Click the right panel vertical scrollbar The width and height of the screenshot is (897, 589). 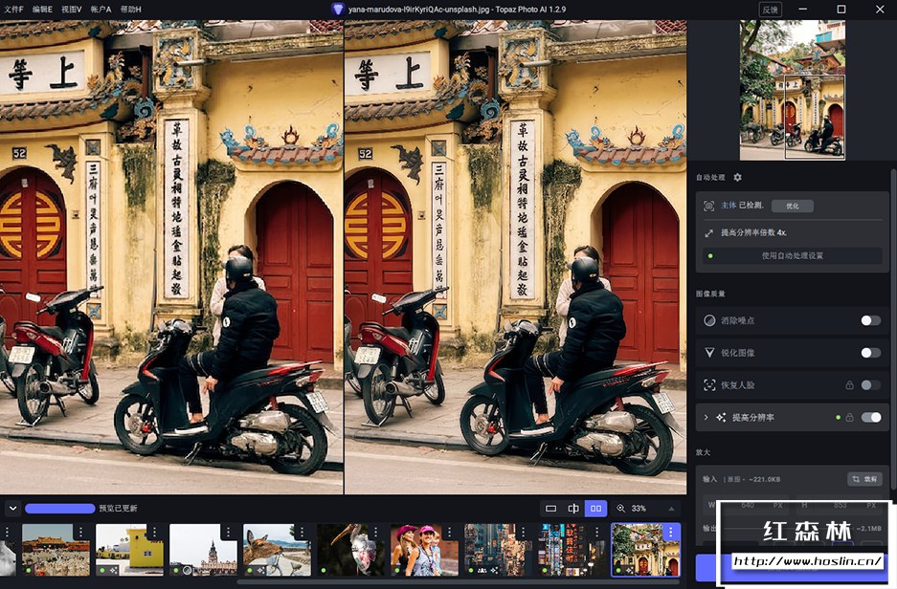(x=893, y=329)
